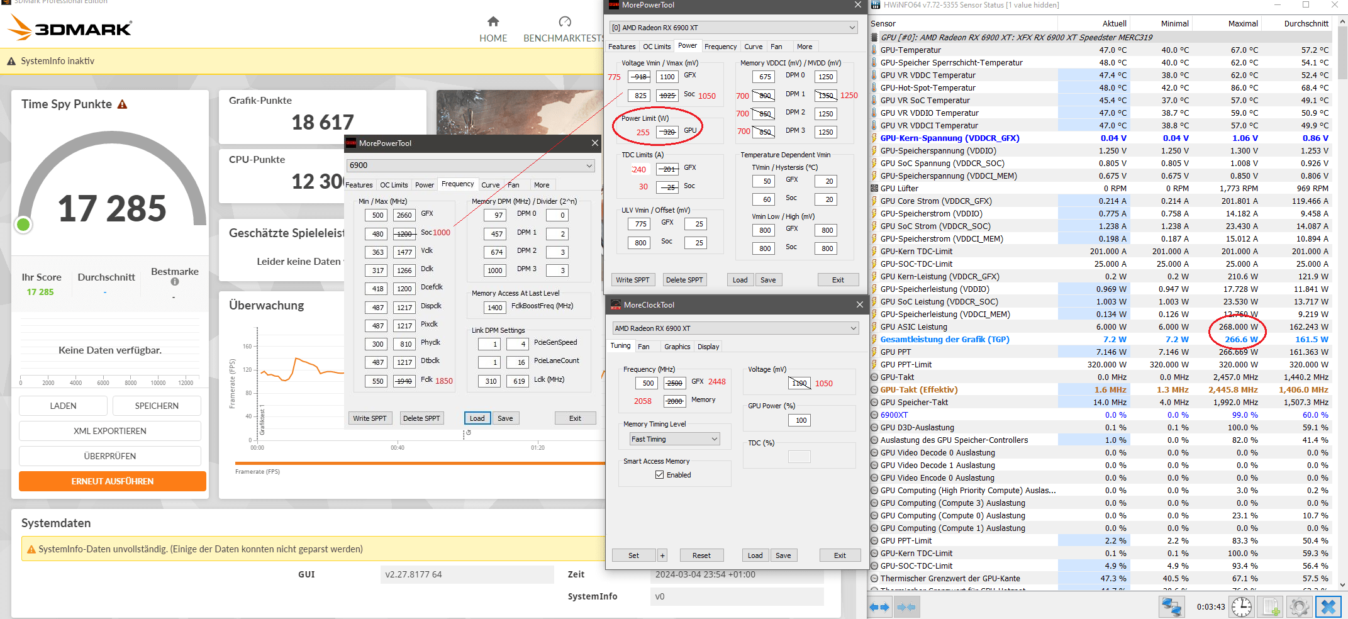Image resolution: width=1348 pixels, height=619 pixels.
Task: Click the thermometer icon beside GPU-Hot-Spot-Temperatur
Action: [874, 88]
